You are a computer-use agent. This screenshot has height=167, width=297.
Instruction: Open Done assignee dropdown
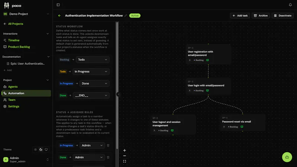(x=89, y=157)
